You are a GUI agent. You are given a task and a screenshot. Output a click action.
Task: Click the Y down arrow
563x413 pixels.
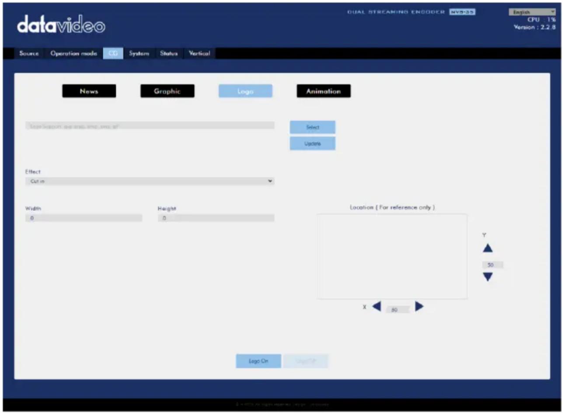coord(488,277)
